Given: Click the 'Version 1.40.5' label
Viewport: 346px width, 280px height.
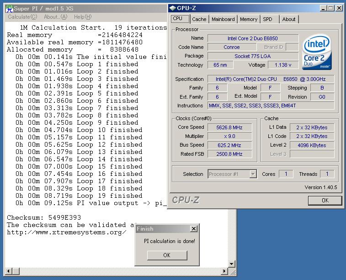Looking at the screenshot, I should point(321,187).
